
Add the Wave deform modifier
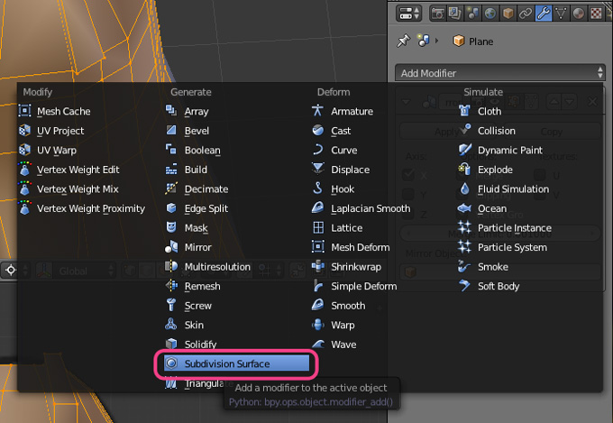point(334,345)
